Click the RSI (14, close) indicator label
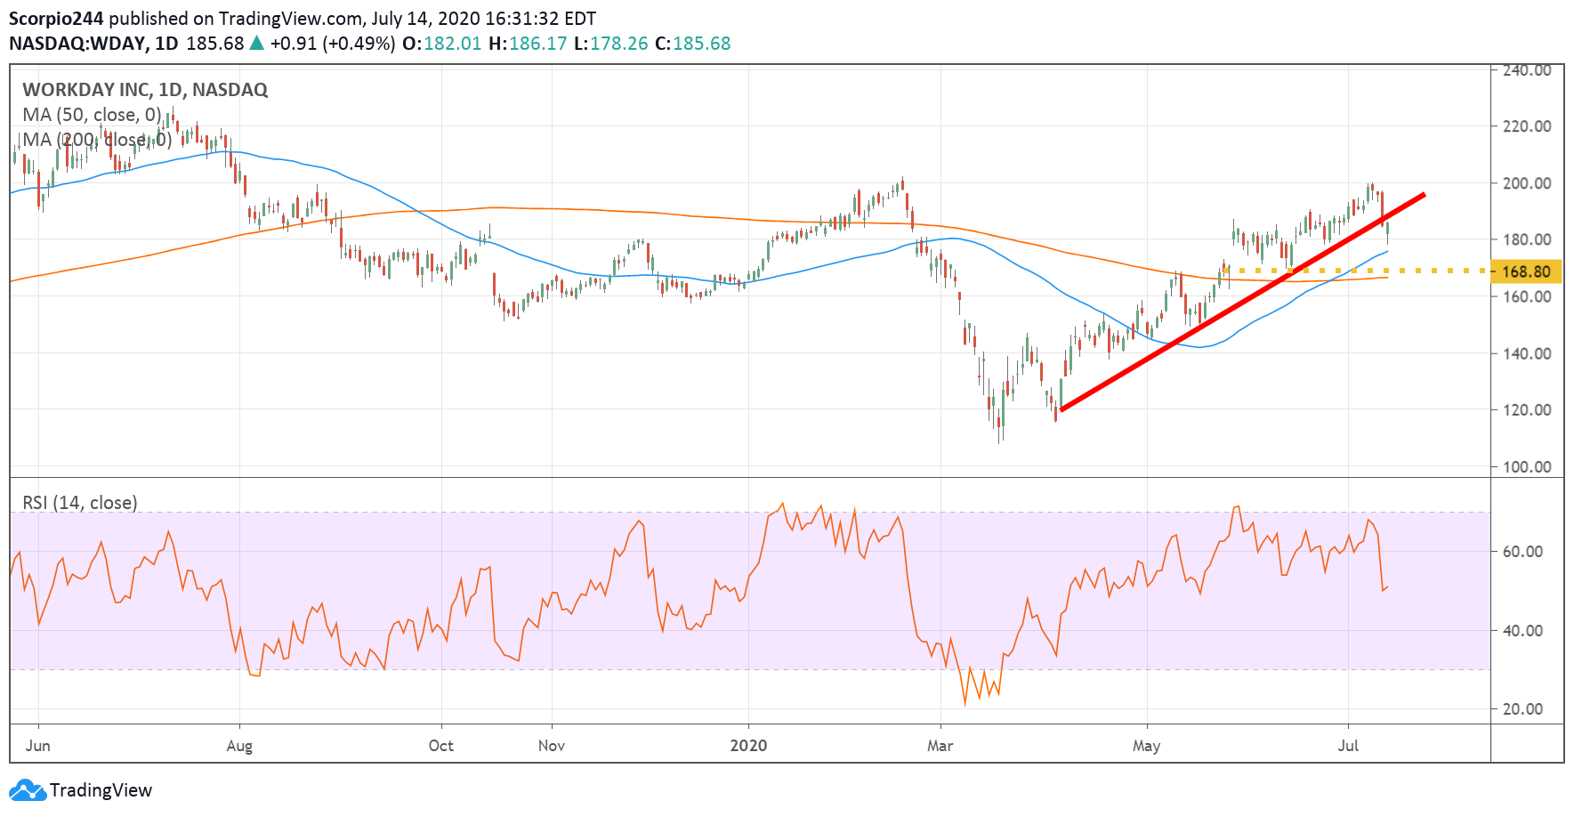This screenshot has height=817, width=1574. pyautogui.click(x=80, y=503)
